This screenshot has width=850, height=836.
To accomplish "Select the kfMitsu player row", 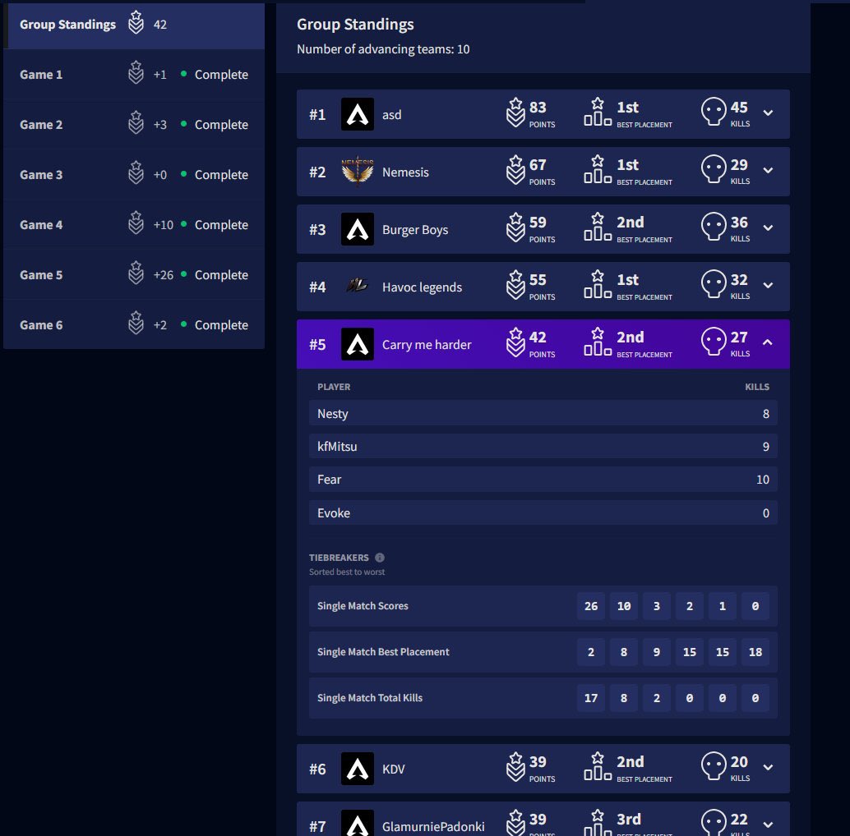I will tap(543, 447).
